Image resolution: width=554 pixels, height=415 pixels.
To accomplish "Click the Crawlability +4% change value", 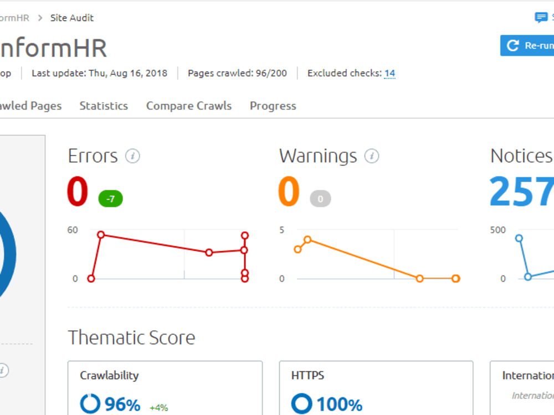I will tap(158, 408).
